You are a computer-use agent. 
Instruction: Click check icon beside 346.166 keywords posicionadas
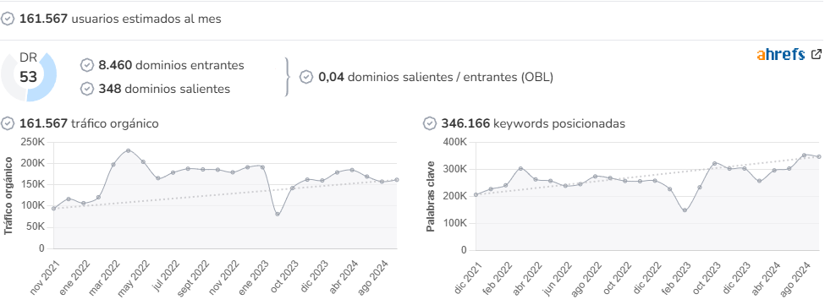(x=430, y=123)
